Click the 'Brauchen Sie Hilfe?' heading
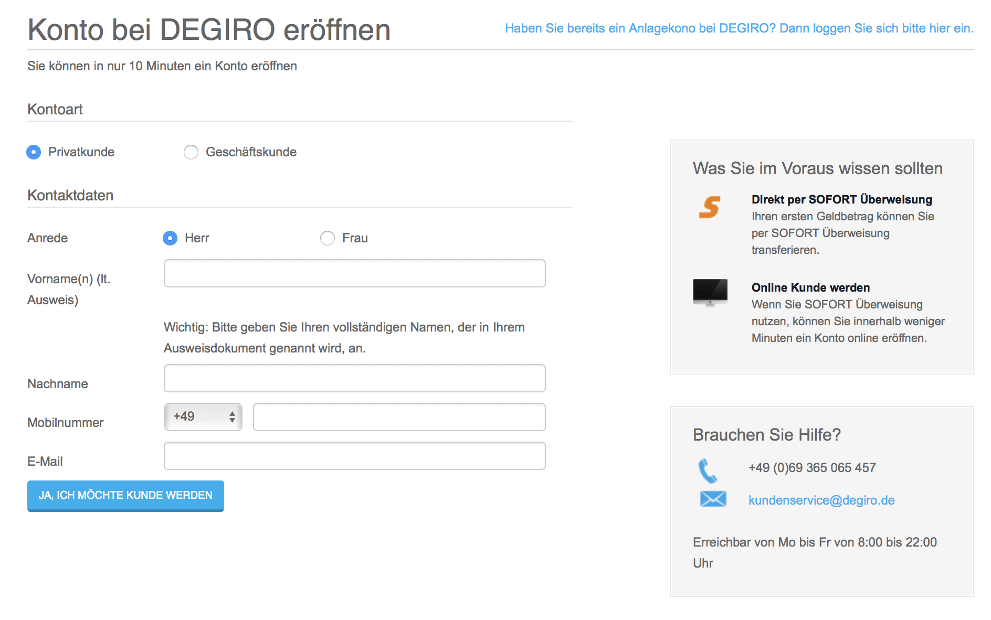The image size is (991, 620). pos(766,435)
